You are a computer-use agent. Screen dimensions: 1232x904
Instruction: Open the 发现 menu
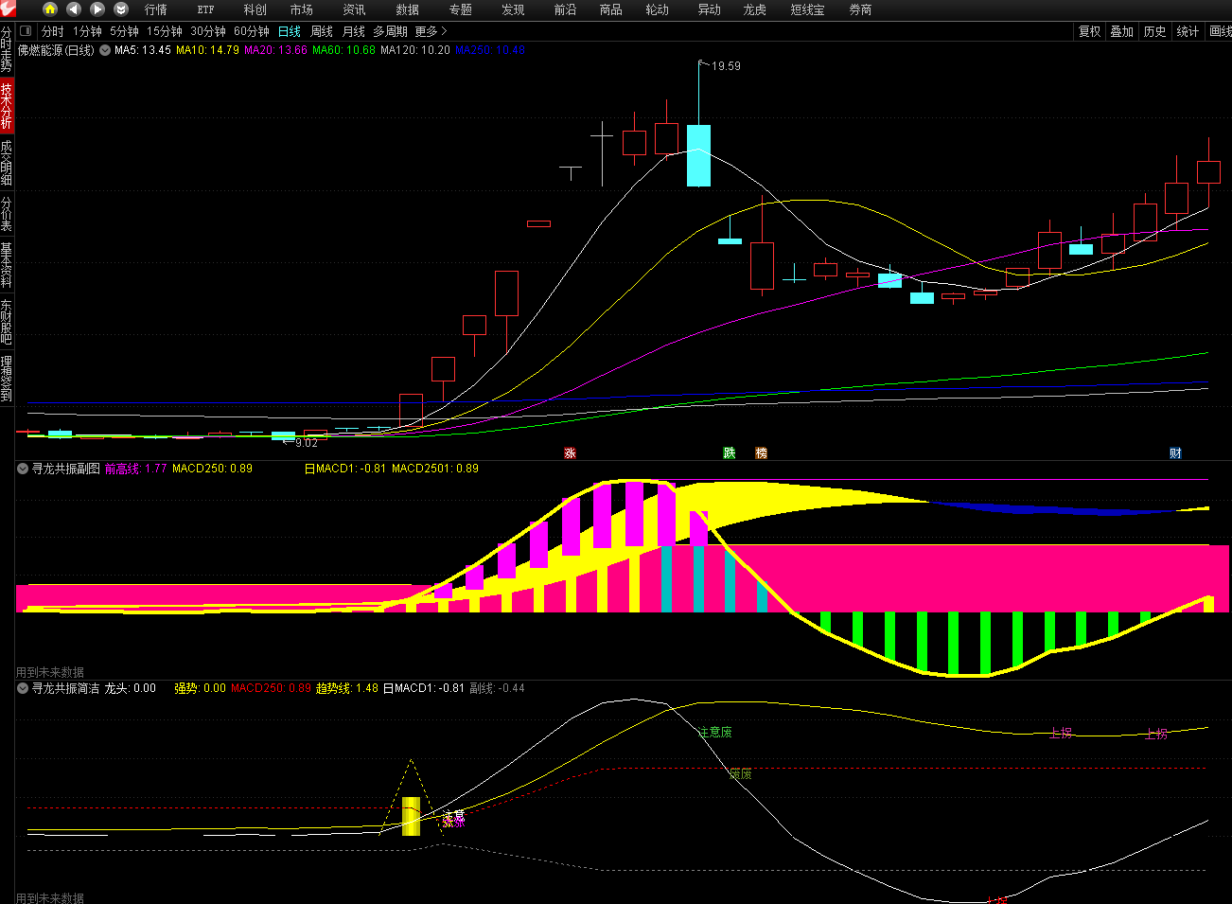(x=513, y=9)
